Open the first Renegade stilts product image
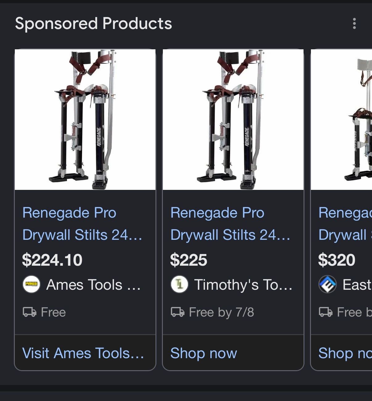 (85, 120)
